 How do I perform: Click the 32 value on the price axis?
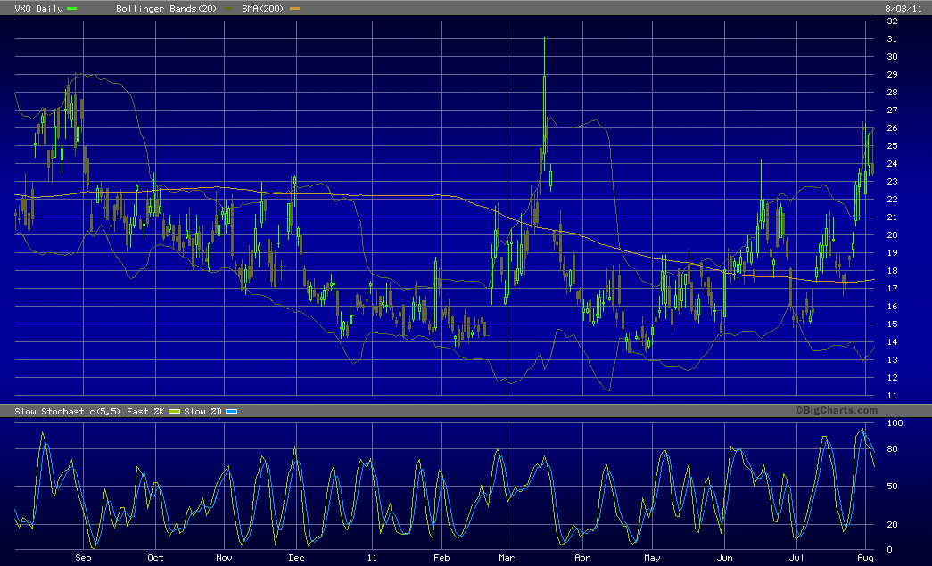point(891,21)
